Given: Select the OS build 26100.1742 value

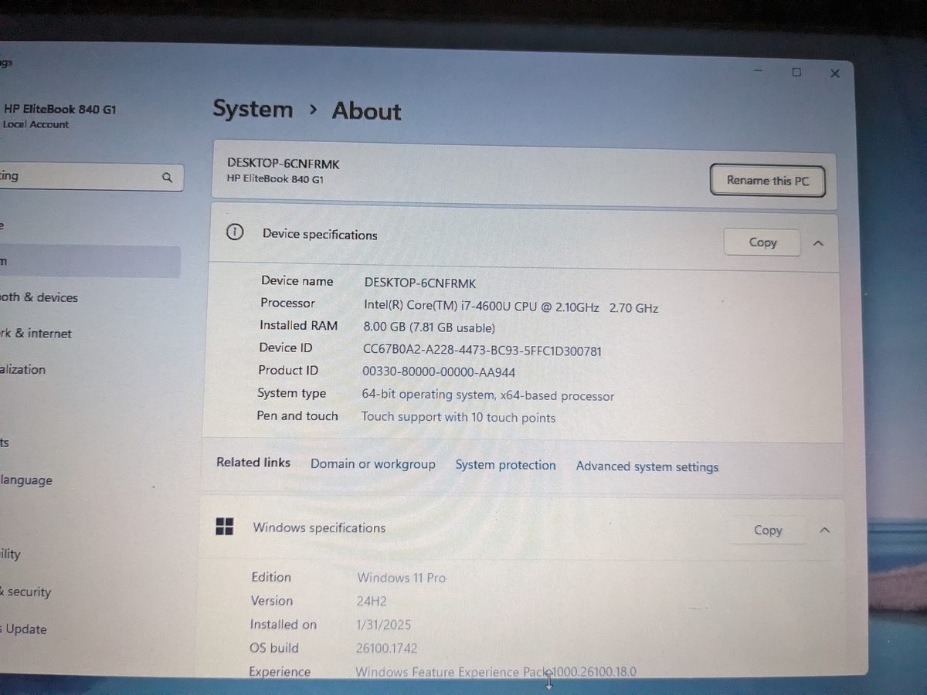Looking at the screenshot, I should coord(387,648).
